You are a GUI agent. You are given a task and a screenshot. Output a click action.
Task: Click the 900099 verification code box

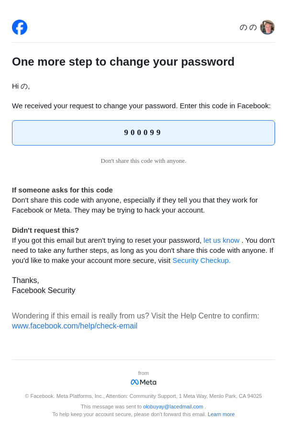click(143, 133)
